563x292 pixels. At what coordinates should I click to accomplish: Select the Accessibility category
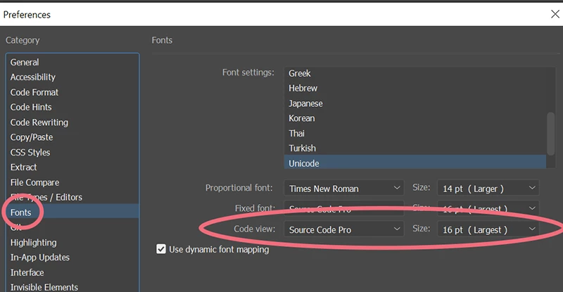pyautogui.click(x=32, y=77)
